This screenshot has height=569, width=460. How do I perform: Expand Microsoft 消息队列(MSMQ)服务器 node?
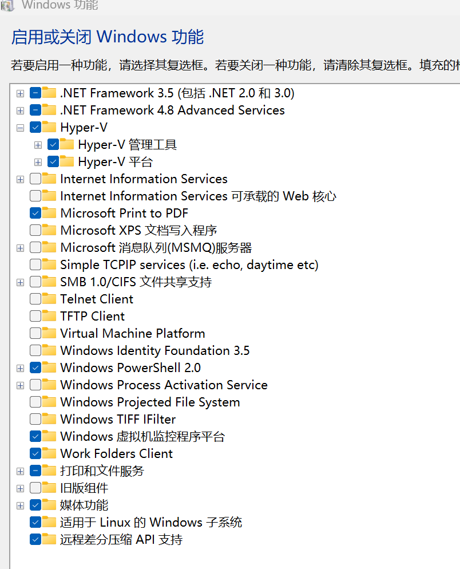pyautogui.click(x=21, y=248)
